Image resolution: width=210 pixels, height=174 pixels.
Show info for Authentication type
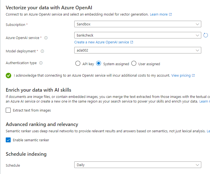[x=41, y=63]
